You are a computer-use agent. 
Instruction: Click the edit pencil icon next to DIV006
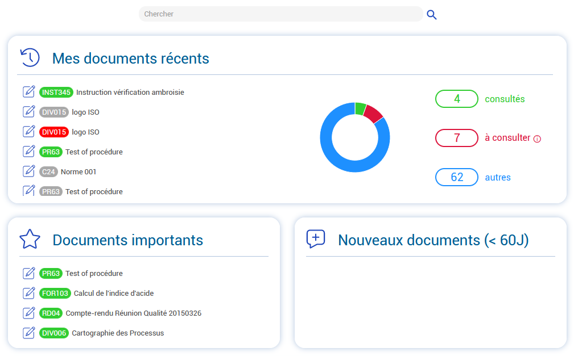click(28, 333)
